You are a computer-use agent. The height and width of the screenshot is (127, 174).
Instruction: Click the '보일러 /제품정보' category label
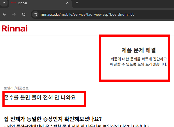click(16, 88)
